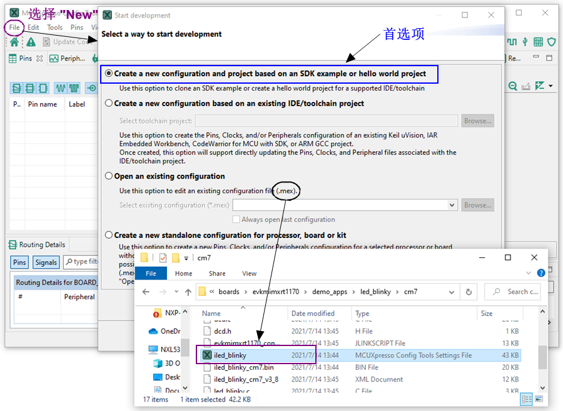This screenshot has width=563, height=411.
Task: Click Browse button next to existing configuration field
Action: pos(477,205)
